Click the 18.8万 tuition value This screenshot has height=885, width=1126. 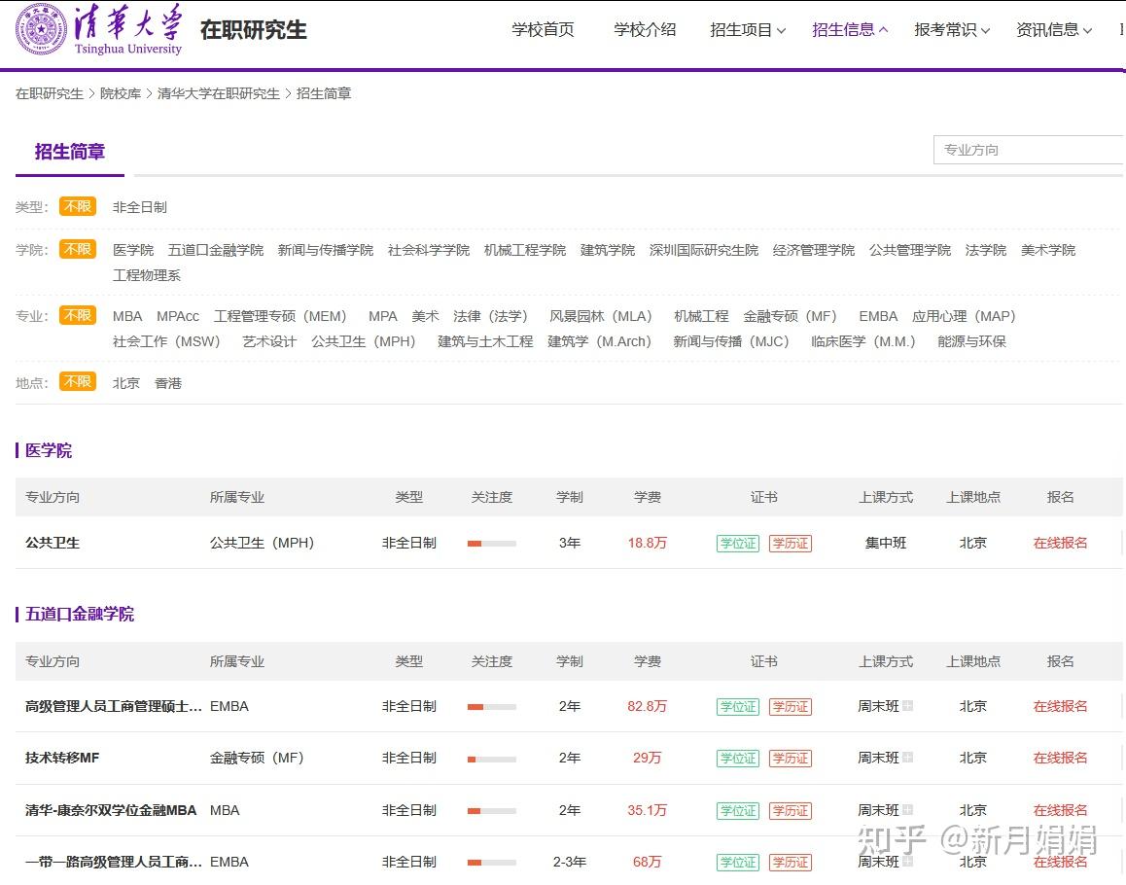647,543
